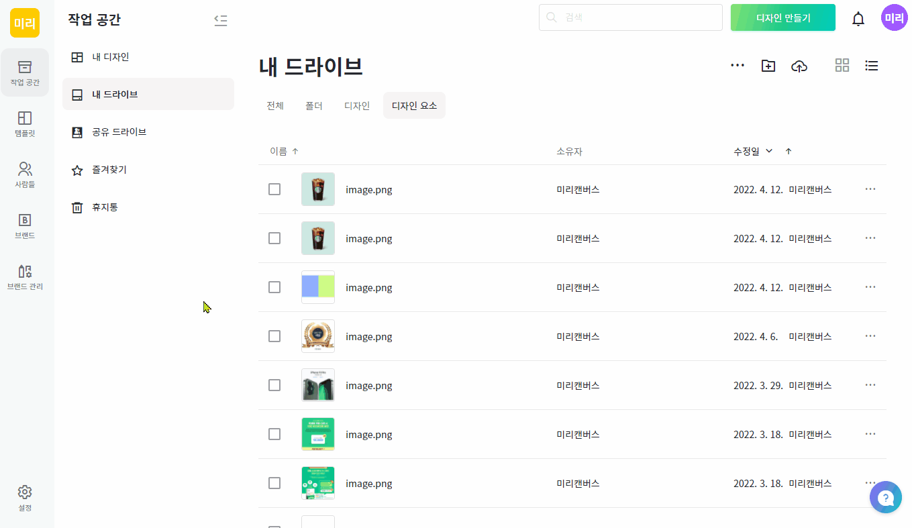Check the first image.png checkbox
912x528 pixels.
tap(274, 189)
